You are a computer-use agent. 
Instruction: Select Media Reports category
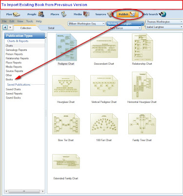[x=14, y=67]
